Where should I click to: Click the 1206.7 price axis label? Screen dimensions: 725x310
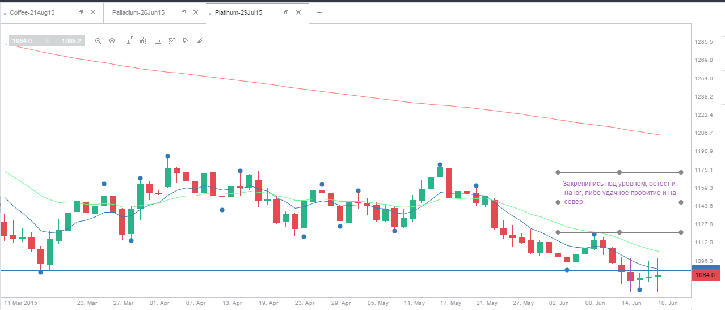coord(703,133)
